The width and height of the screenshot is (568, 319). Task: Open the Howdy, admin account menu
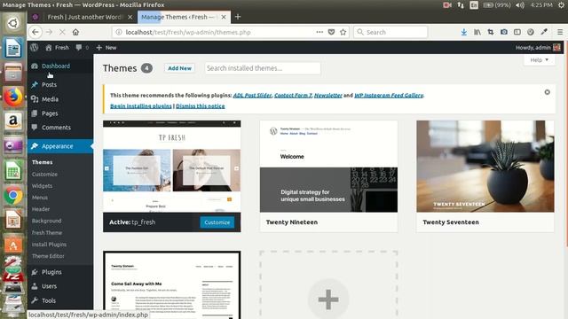click(x=538, y=47)
